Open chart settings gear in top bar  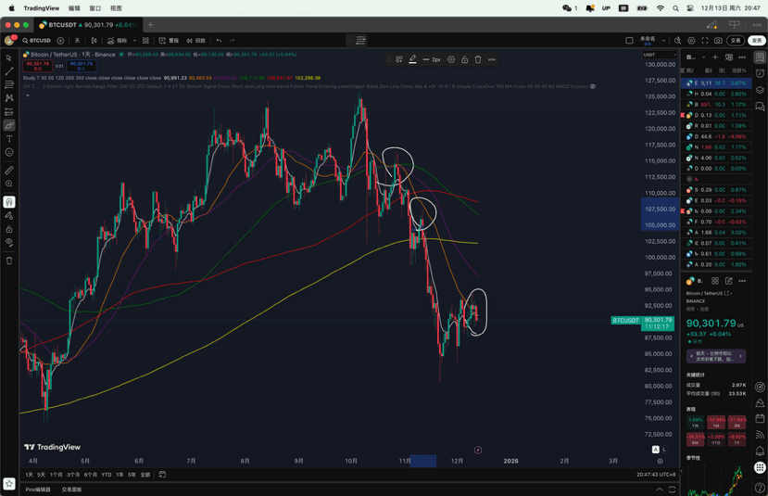pyautogui.click(x=692, y=41)
